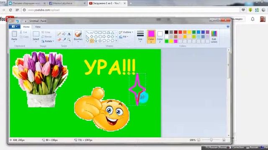Image resolution: width=268 pixels, height=150 pixels.
Task: Activate Color 1 selector
Action: pos(151,37)
